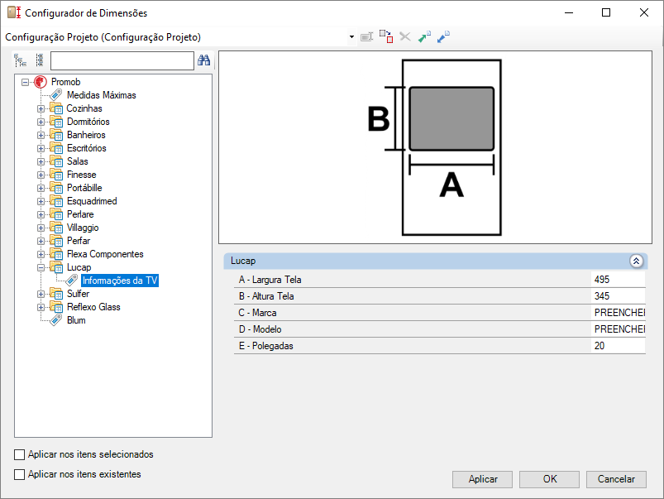Click the Medidas Máximas tag icon

[x=56, y=95]
